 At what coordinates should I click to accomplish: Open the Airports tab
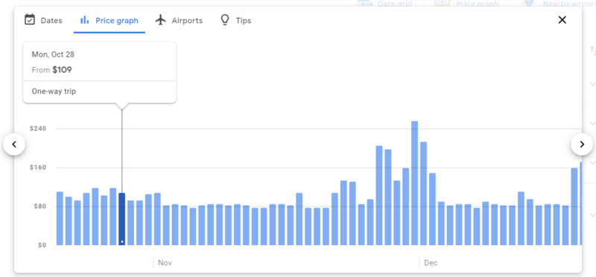[x=179, y=20]
